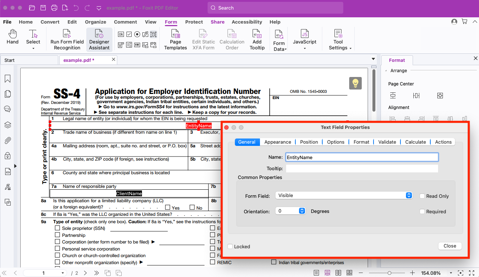Image resolution: width=479 pixels, height=277 pixels.
Task: Close the example.pdf document tab
Action: [x=114, y=60]
